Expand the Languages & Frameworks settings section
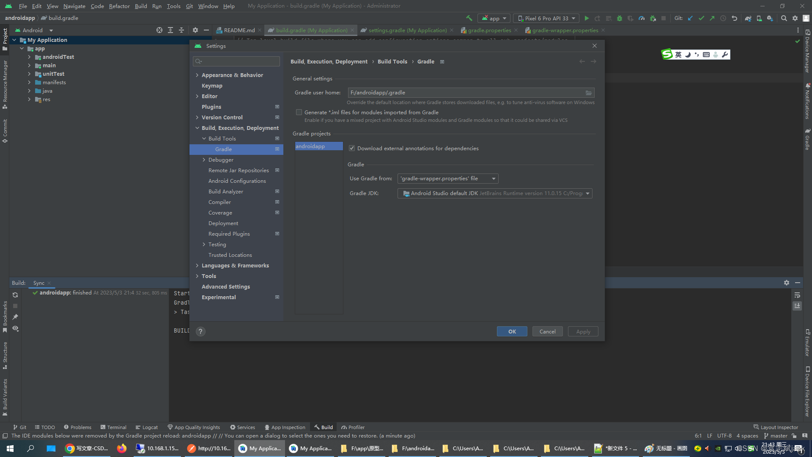 [x=197, y=265]
